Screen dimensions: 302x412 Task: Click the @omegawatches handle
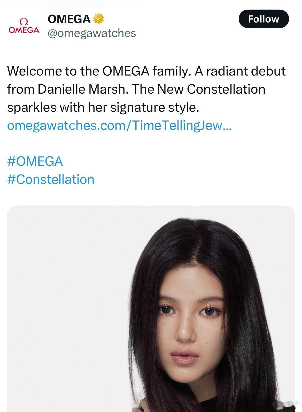coord(92,33)
